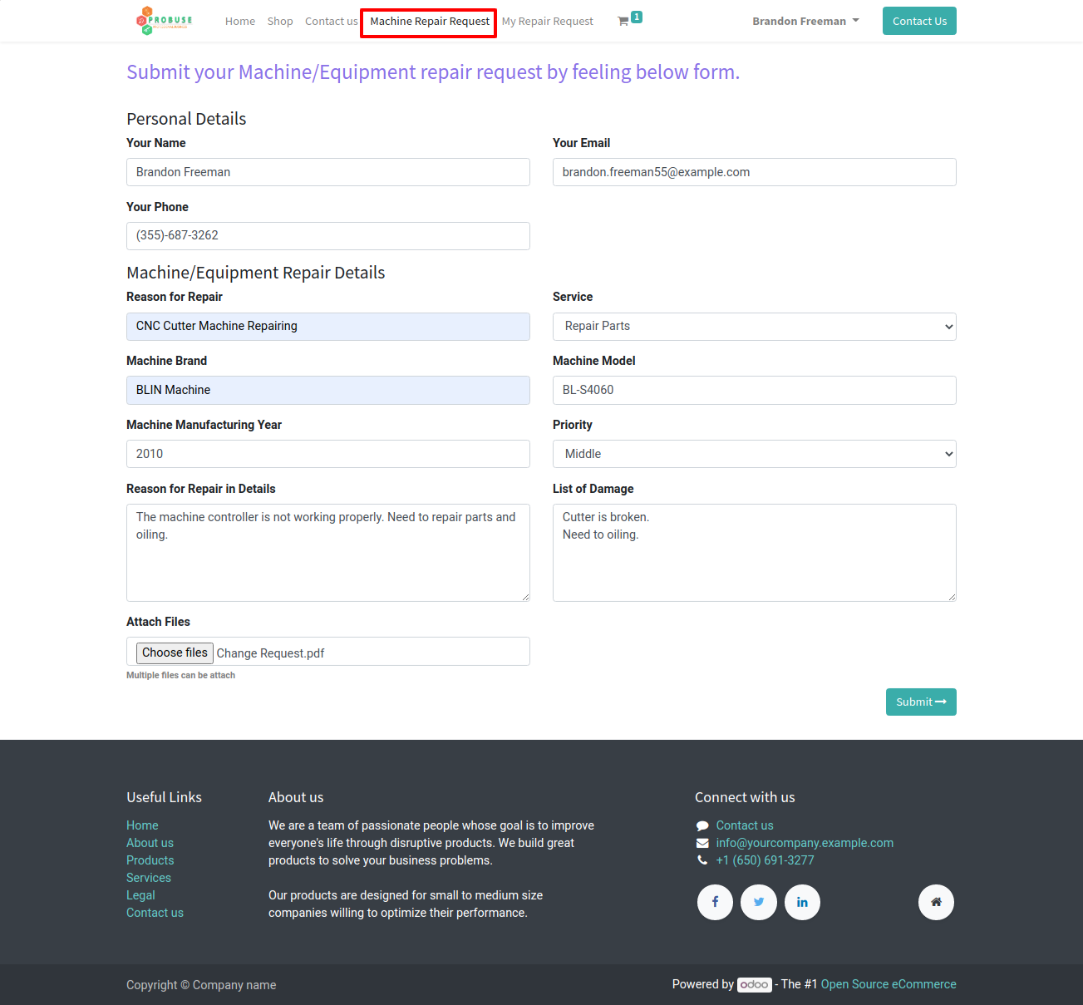Open the My Repair Request menu item
1083x1005 pixels.
pyautogui.click(x=548, y=22)
